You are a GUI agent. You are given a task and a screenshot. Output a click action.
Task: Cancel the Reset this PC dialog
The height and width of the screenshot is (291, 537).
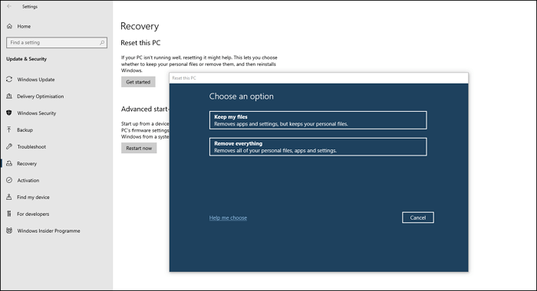tap(418, 217)
